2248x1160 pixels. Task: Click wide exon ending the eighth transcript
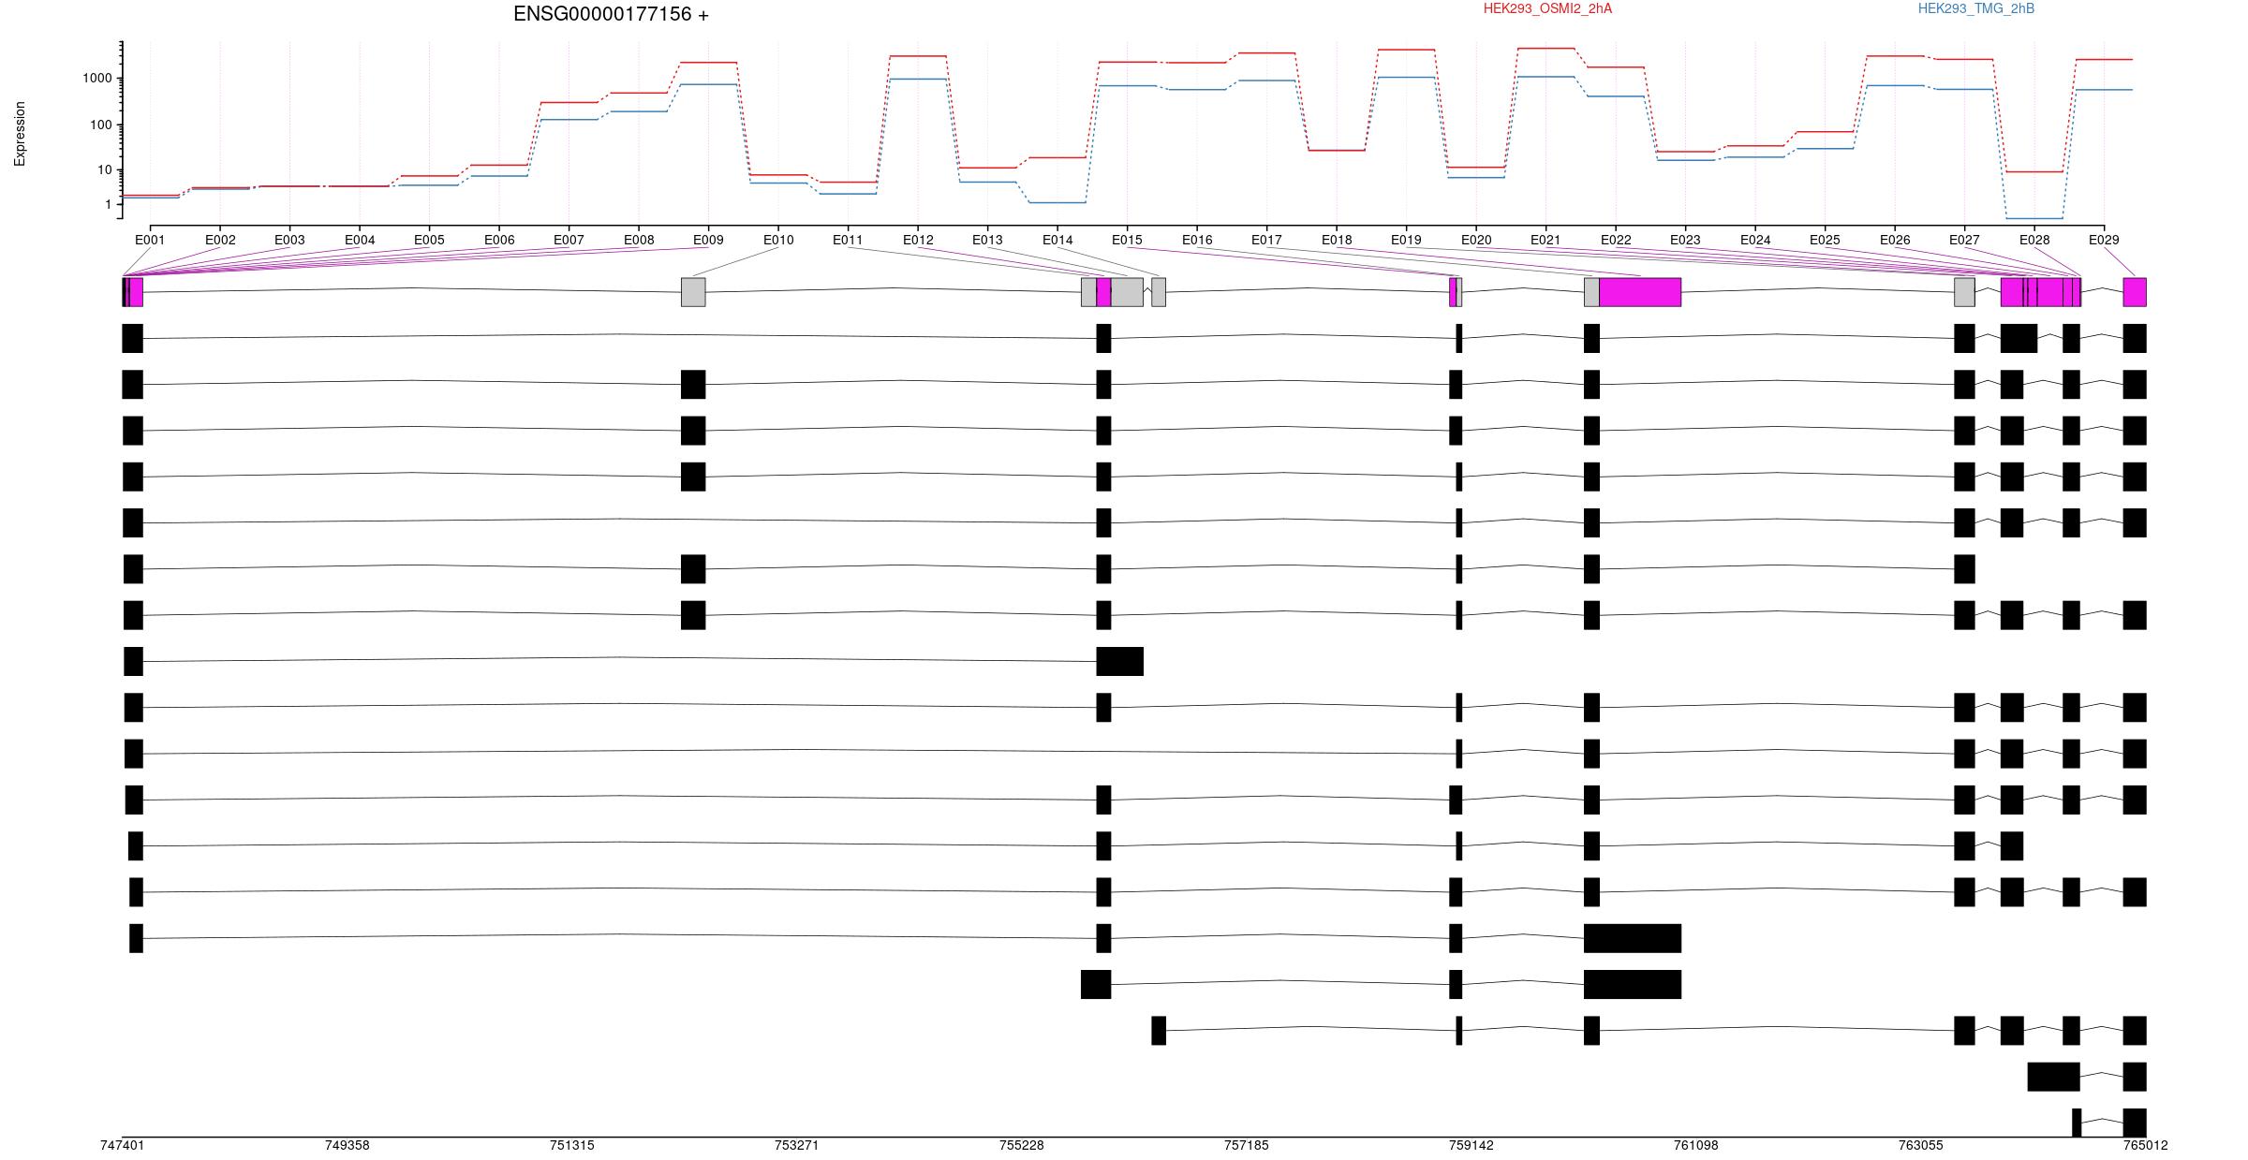coord(1120,661)
